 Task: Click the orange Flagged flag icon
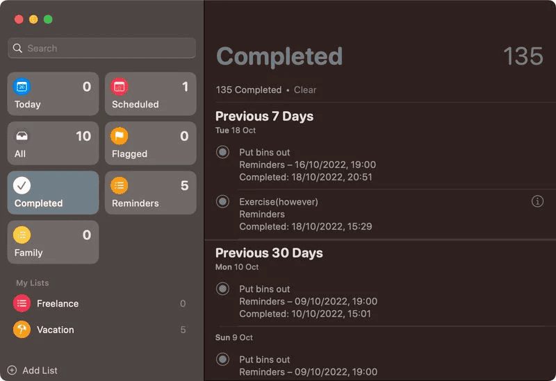pyautogui.click(x=120, y=136)
